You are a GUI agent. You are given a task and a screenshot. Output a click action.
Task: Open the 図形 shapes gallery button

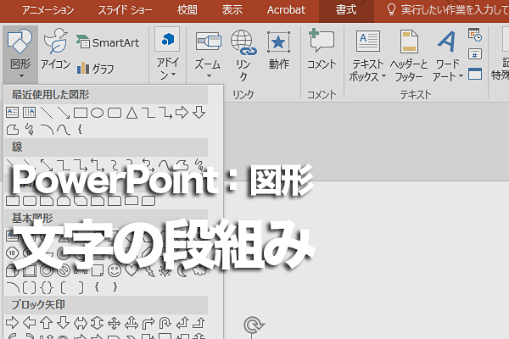coord(20,54)
